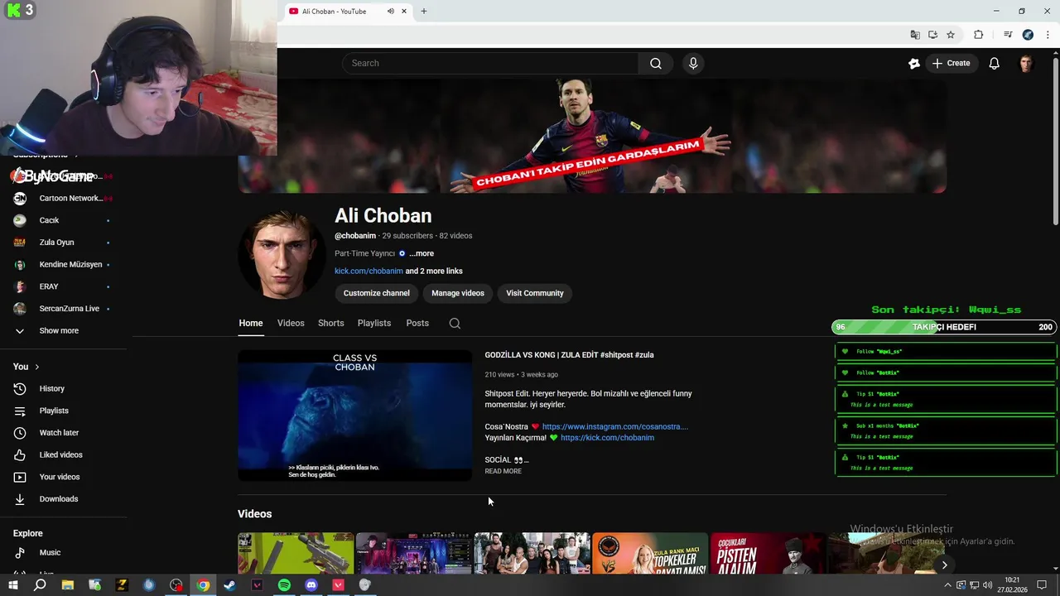This screenshot has width=1060, height=596.
Task: Expand the You section chevron
Action: tap(36, 367)
